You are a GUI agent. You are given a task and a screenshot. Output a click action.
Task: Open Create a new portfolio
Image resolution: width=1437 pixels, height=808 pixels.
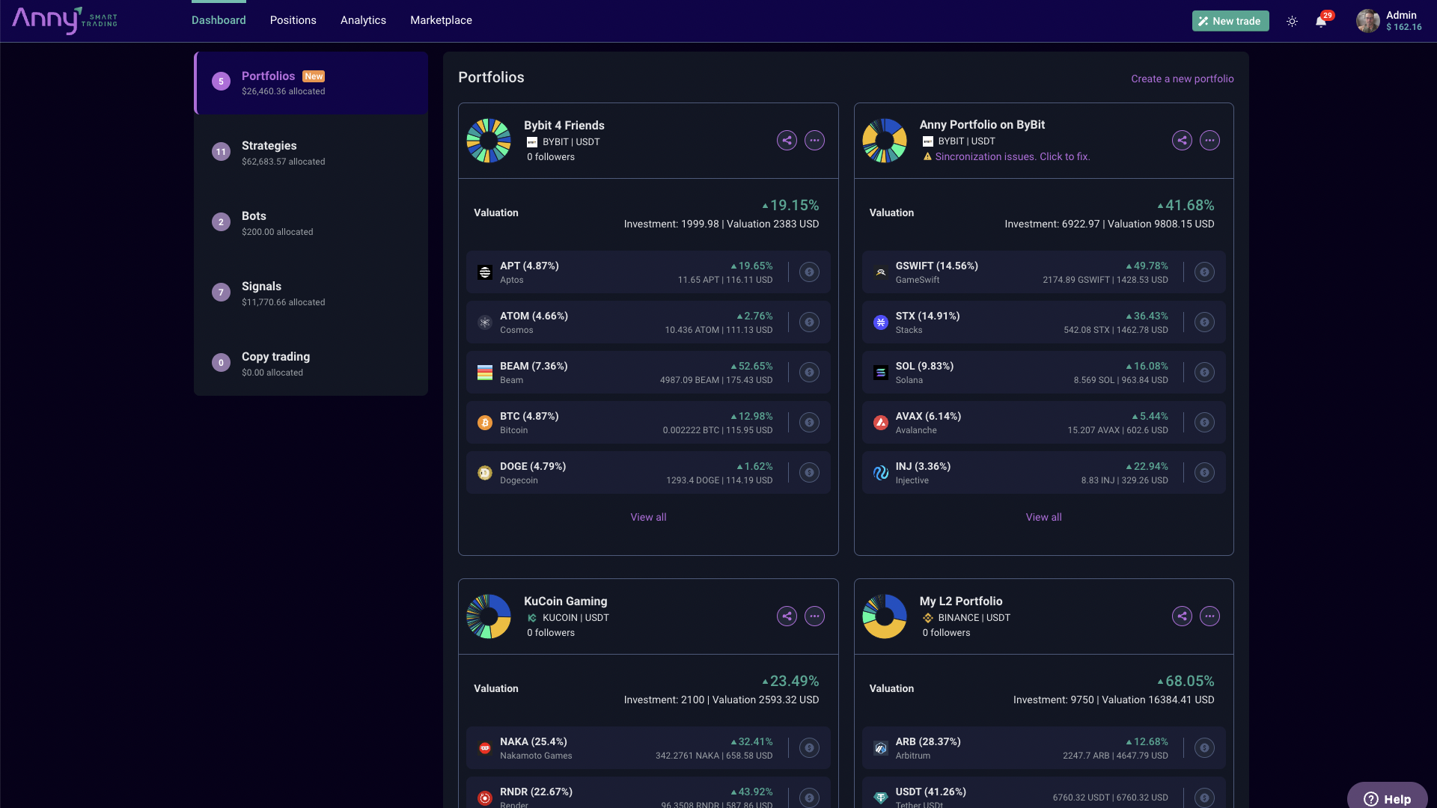pyautogui.click(x=1183, y=78)
